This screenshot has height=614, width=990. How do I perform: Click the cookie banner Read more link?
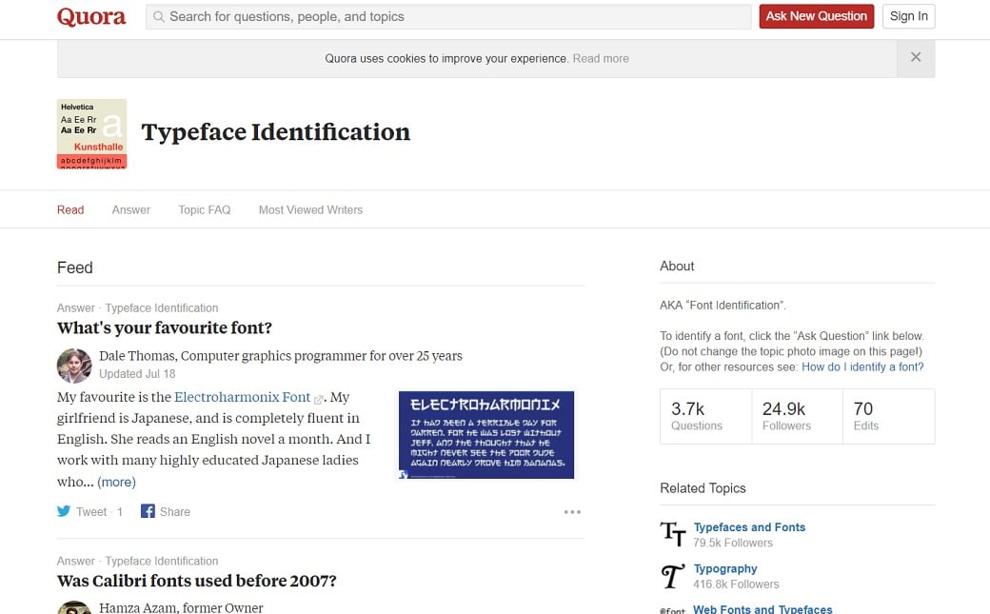click(601, 58)
